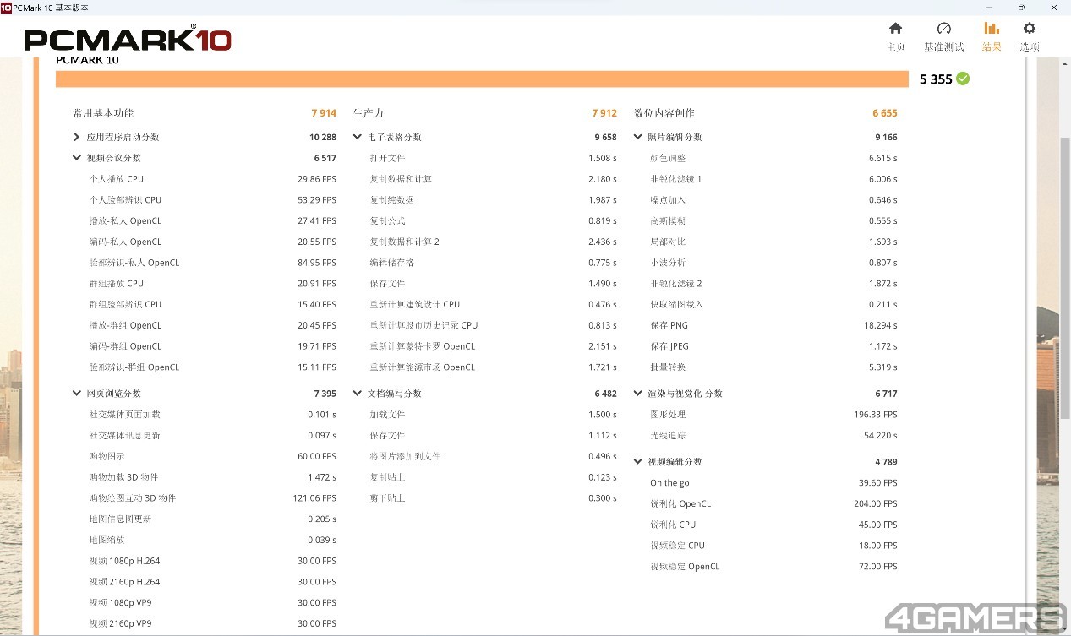Click the 视频 1080p H.264 row
The image size is (1071, 636).
click(213, 561)
